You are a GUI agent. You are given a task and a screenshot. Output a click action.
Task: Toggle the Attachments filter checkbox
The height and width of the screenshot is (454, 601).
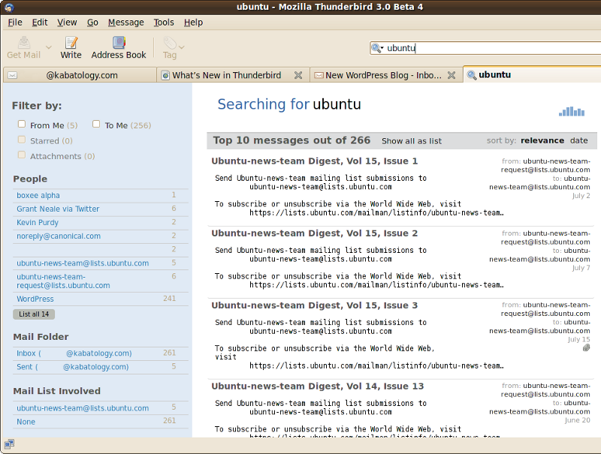click(22, 155)
